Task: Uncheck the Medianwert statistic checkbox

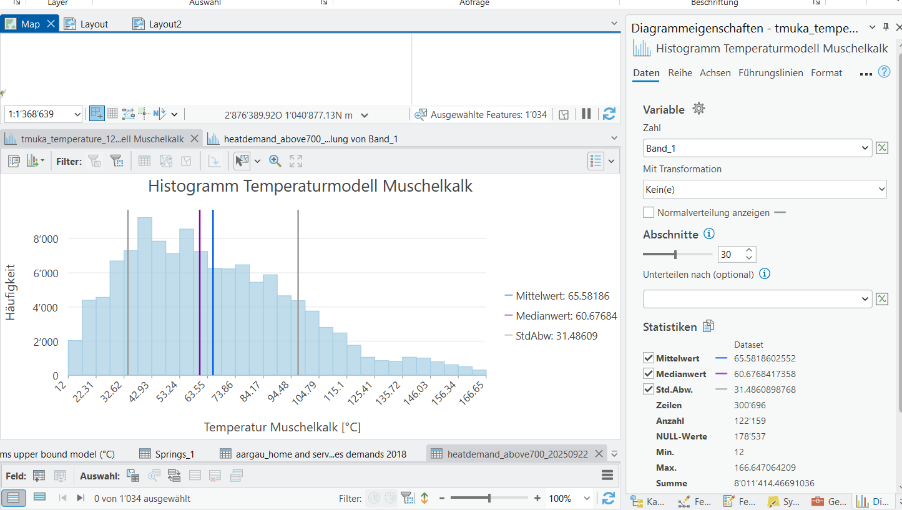Action: tap(649, 373)
